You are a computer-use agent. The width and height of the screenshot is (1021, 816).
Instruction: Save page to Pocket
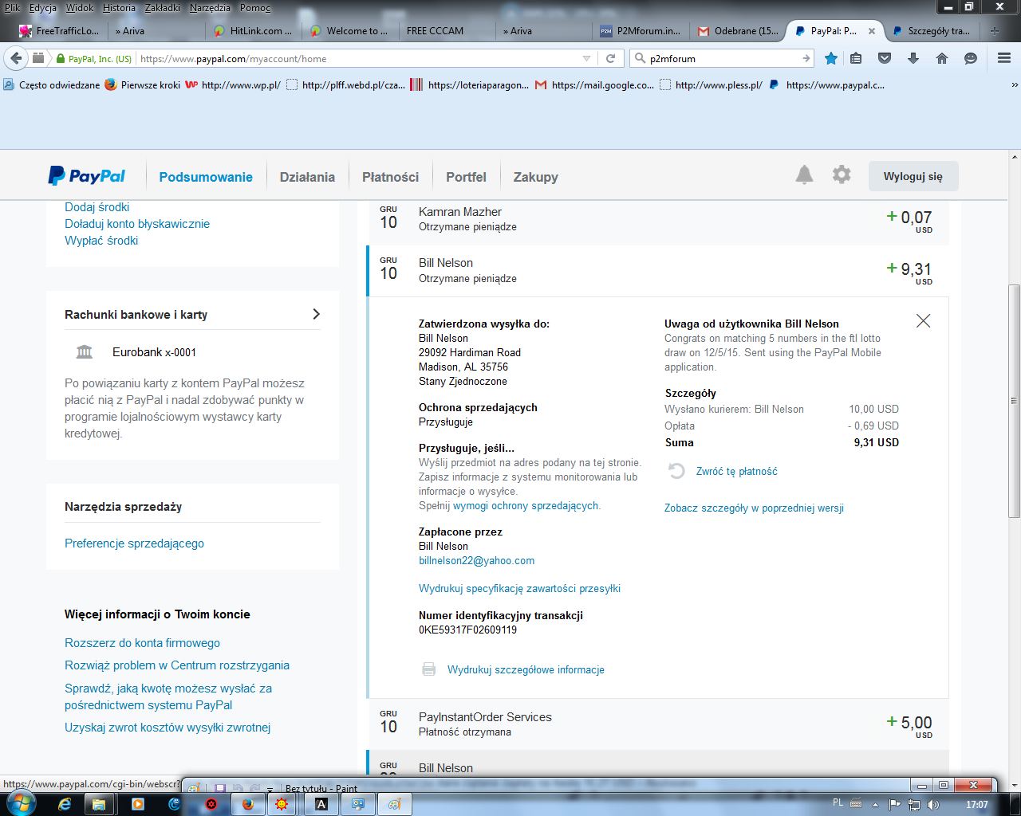[885, 58]
